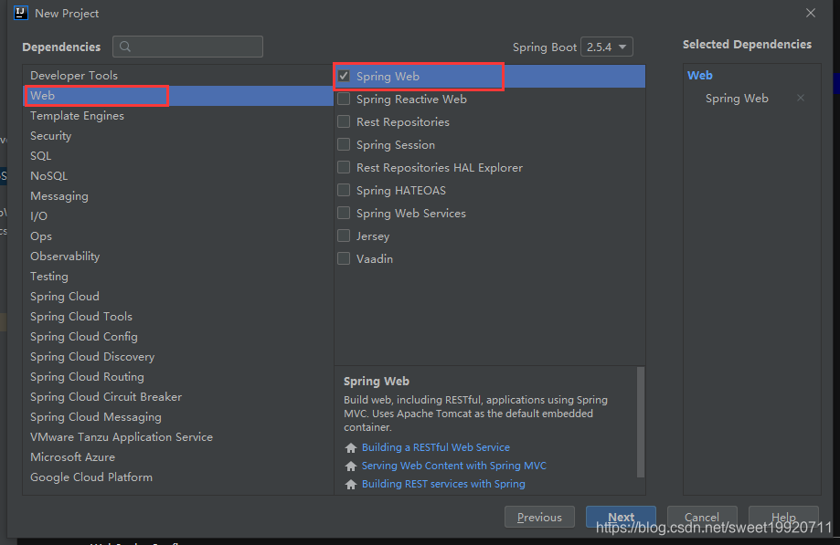This screenshot has height=545, width=840.
Task: Open Building REST services with Spring link
Action: point(443,484)
